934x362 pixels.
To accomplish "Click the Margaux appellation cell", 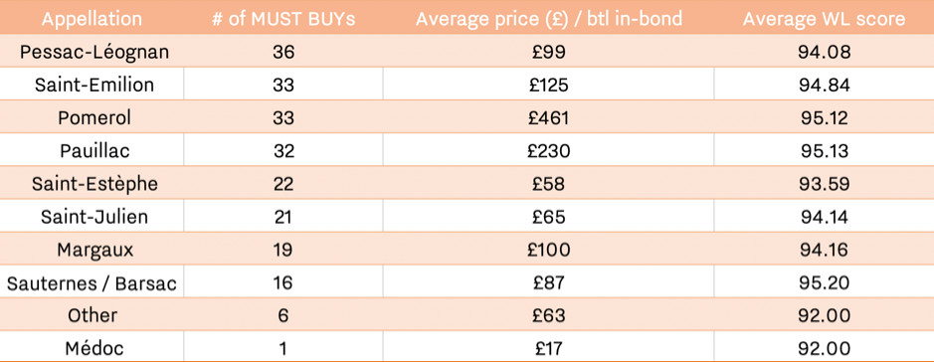I will coord(94,250).
